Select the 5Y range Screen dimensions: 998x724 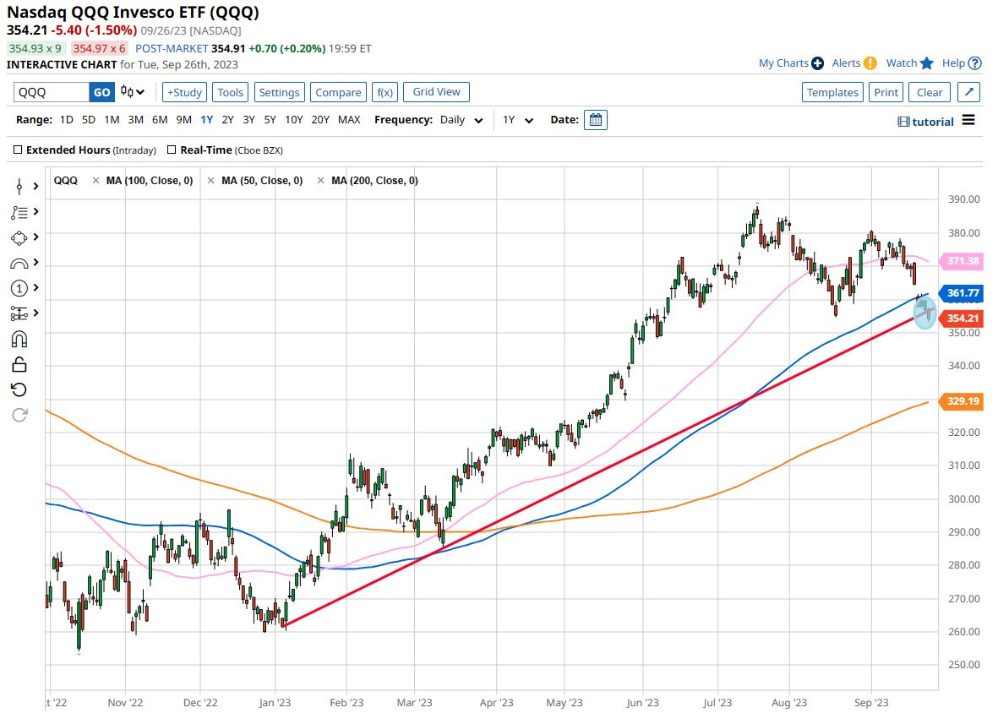pos(270,120)
